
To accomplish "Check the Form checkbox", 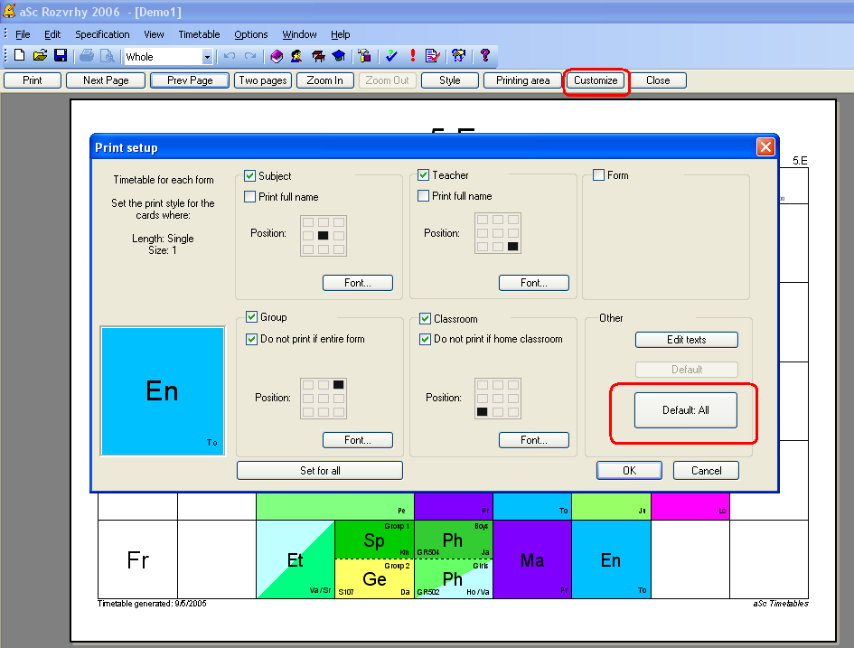I will coord(598,175).
